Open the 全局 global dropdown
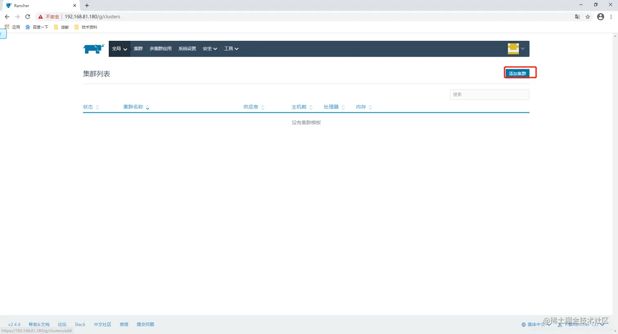618x334 pixels. click(120, 49)
